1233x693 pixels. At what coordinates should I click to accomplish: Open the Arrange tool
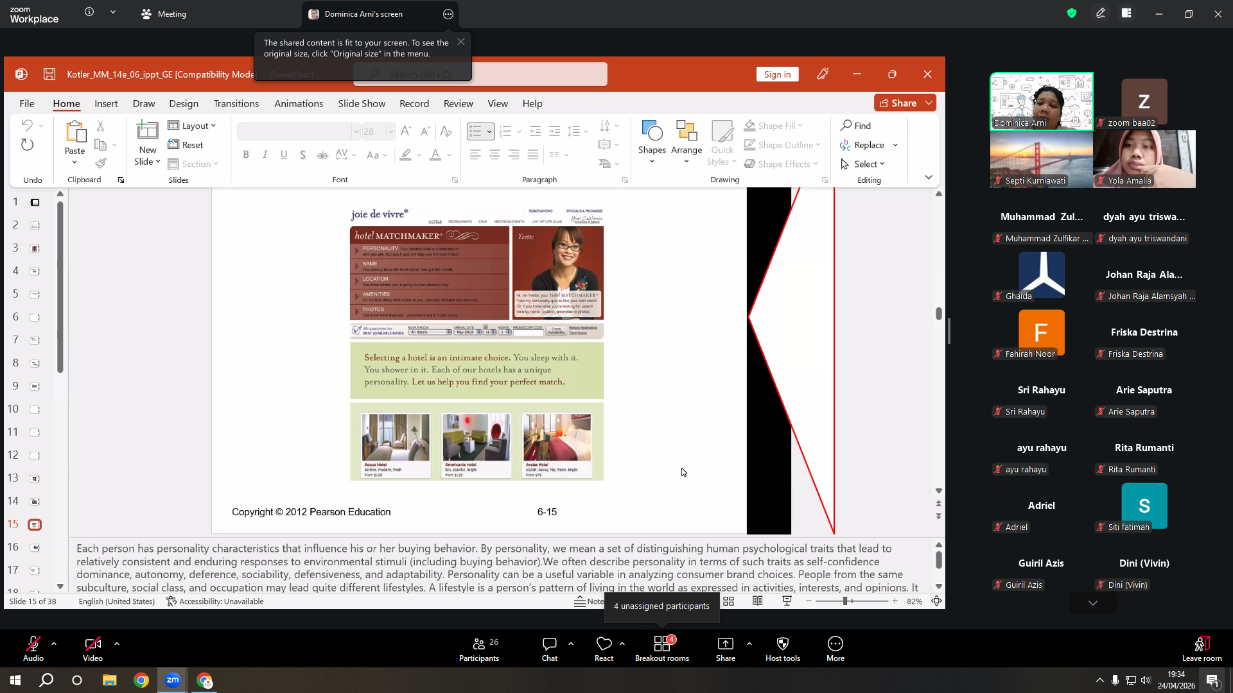click(686, 142)
